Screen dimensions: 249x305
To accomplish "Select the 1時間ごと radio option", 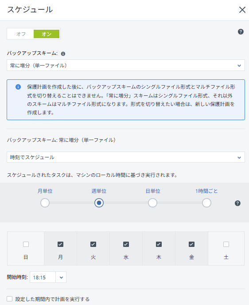I will coord(206,203).
